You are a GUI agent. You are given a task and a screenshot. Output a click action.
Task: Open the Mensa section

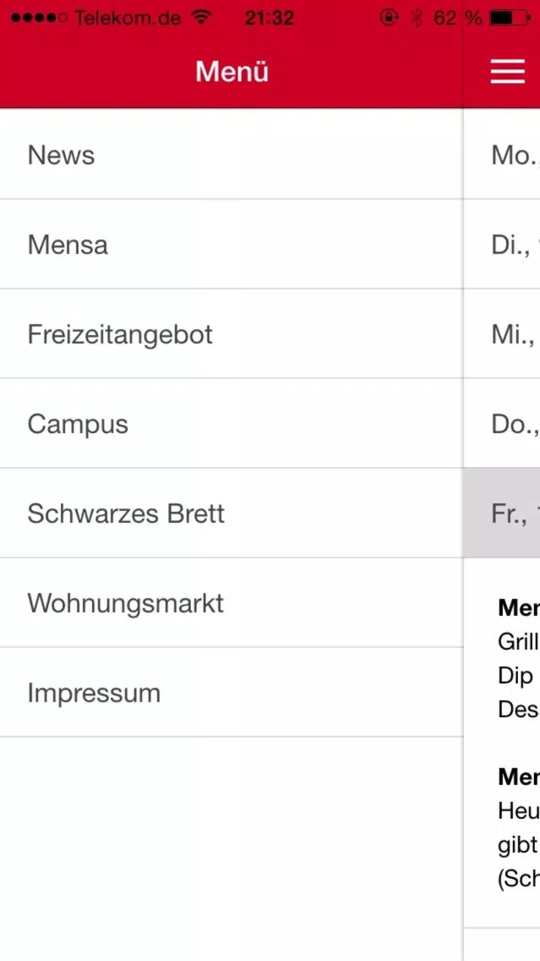coord(232,244)
